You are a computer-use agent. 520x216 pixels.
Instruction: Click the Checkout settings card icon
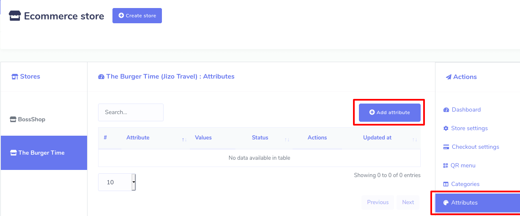coord(446,147)
